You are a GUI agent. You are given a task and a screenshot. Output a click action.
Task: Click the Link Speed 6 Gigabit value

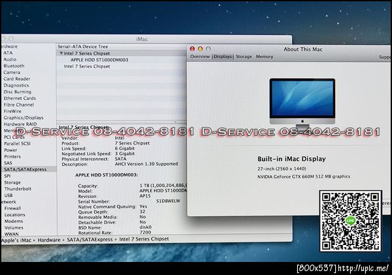(x=125, y=149)
